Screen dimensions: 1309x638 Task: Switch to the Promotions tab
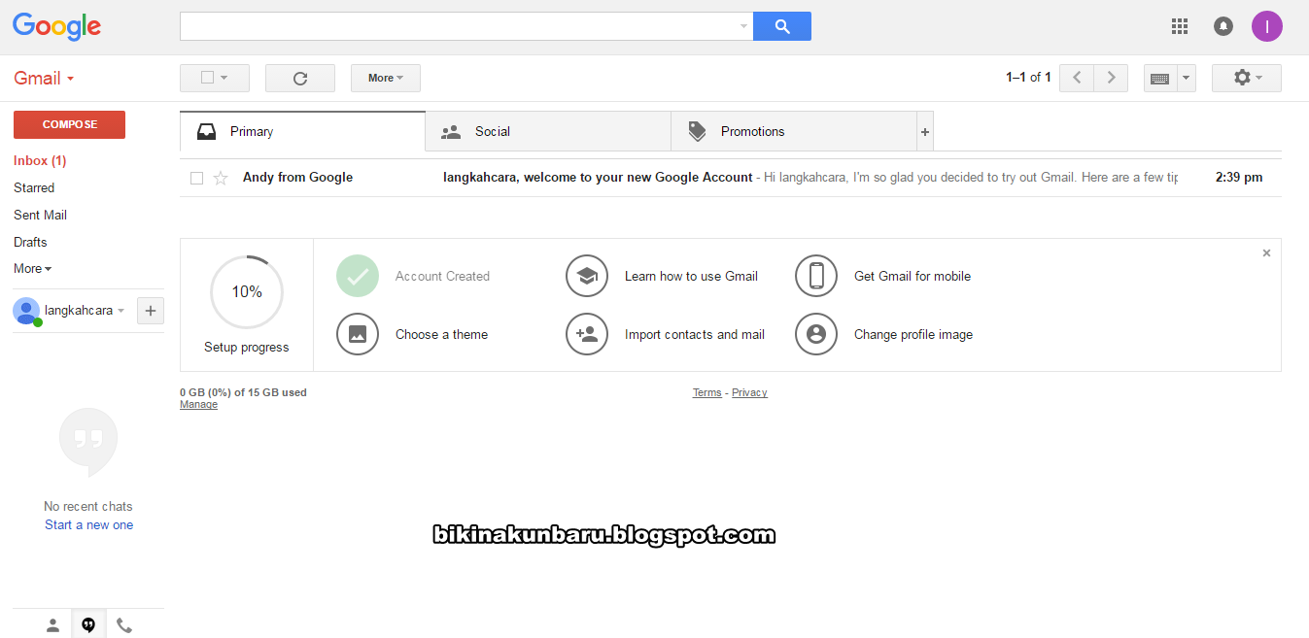[x=794, y=131]
